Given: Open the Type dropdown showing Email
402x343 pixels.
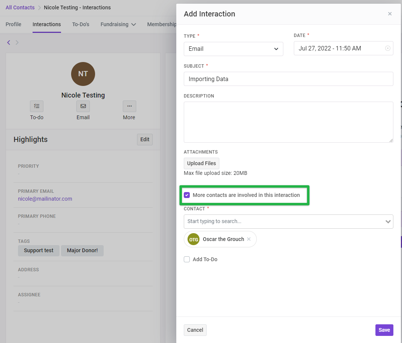Looking at the screenshot, I should (x=233, y=49).
